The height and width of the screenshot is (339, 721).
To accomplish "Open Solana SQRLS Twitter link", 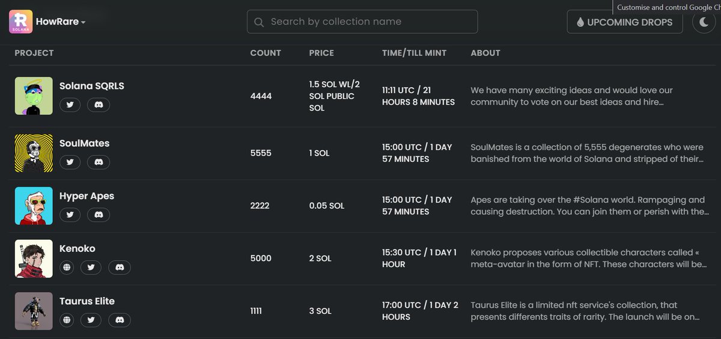I will (x=70, y=105).
